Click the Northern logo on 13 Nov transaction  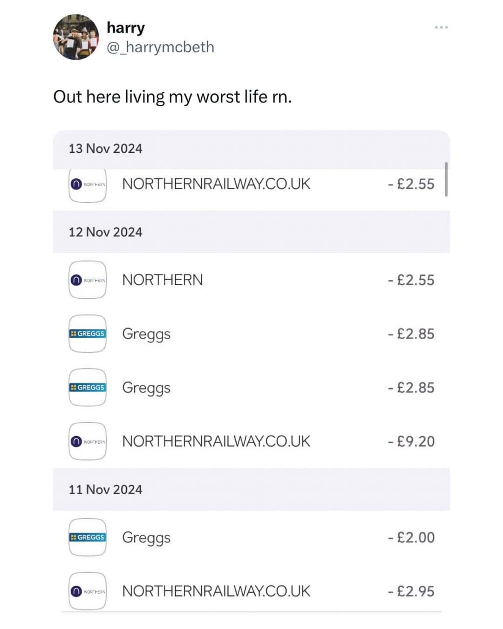pos(88,185)
